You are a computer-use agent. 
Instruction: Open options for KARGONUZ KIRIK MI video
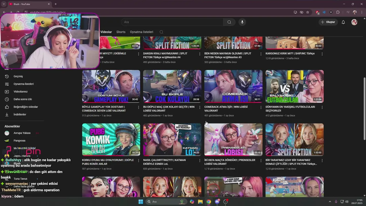pos(322,54)
